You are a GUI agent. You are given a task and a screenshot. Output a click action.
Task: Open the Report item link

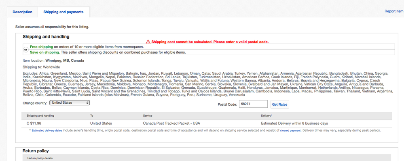(394, 11)
